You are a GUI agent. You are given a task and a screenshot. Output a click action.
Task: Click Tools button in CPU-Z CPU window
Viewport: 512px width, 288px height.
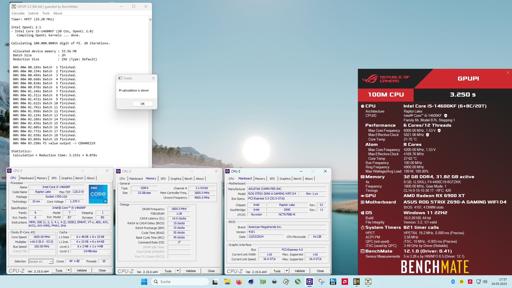tap(59, 270)
